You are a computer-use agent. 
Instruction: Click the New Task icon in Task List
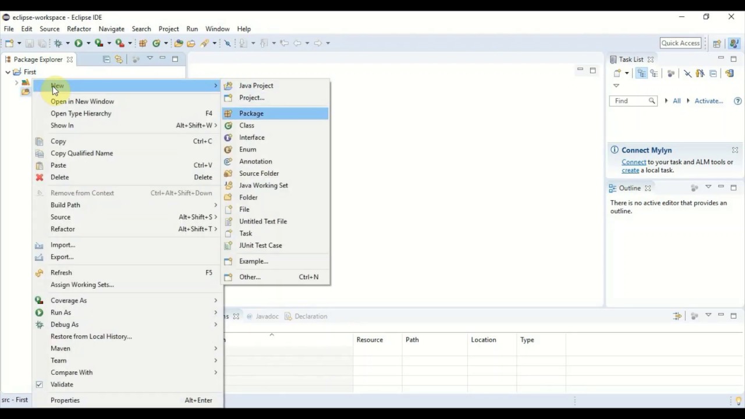point(618,73)
